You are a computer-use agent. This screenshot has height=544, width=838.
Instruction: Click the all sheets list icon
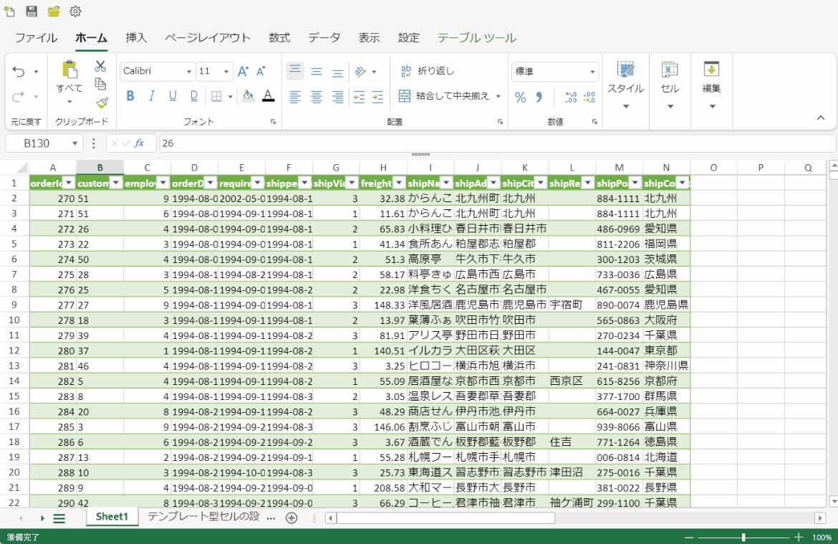coord(59,518)
